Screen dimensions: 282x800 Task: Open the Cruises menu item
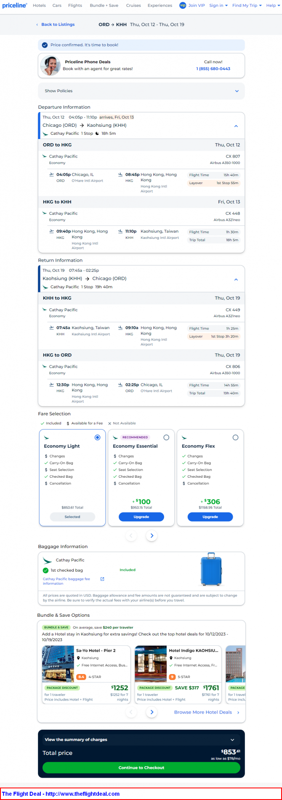click(x=133, y=5)
